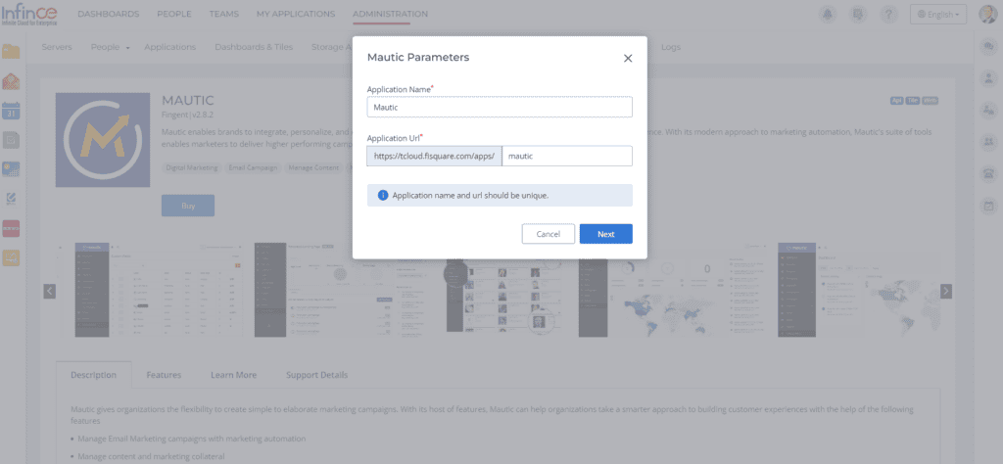Open the telephone icon in right sidebar
Image resolution: width=1003 pixels, height=464 pixels.
point(988,174)
